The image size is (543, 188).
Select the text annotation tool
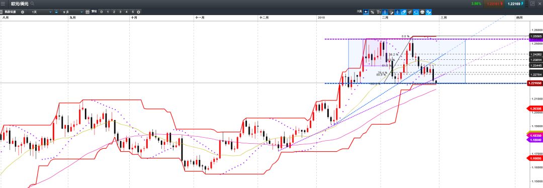coord(379,12)
